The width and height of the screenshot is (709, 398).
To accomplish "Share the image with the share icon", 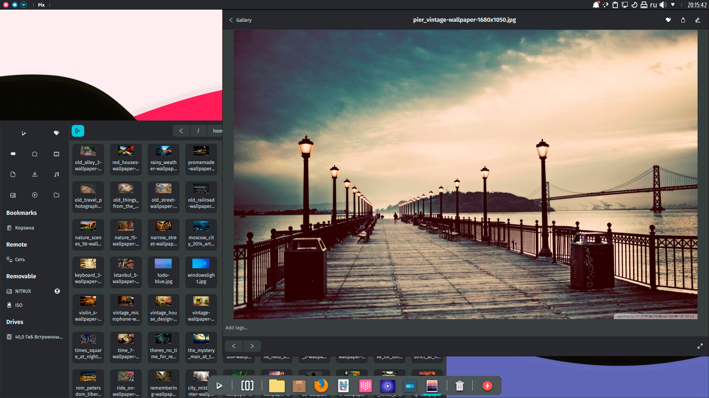I will [683, 20].
